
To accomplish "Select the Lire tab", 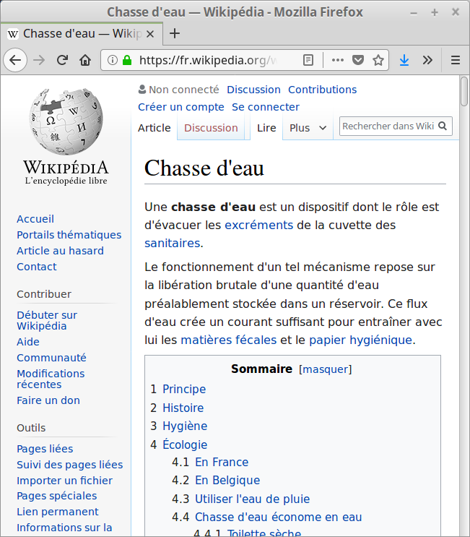I will (266, 128).
